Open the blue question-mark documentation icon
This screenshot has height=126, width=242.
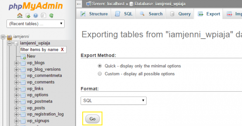point(36,15)
